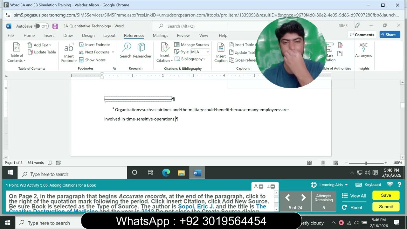Click the Share button

[x=390, y=35]
